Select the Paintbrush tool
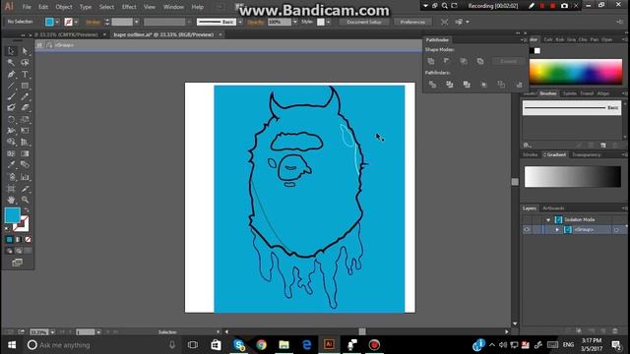The width and height of the screenshot is (630, 354). click(x=11, y=96)
